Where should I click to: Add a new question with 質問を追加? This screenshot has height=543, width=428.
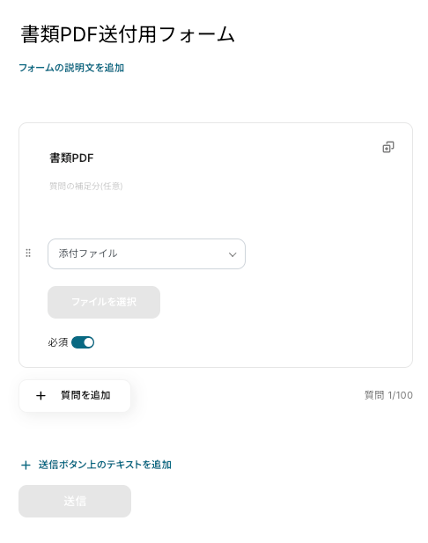tap(75, 396)
